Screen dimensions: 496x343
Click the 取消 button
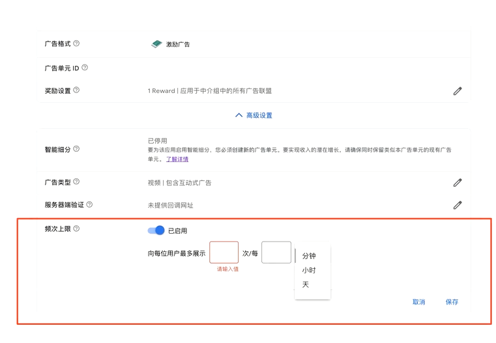pyautogui.click(x=419, y=302)
